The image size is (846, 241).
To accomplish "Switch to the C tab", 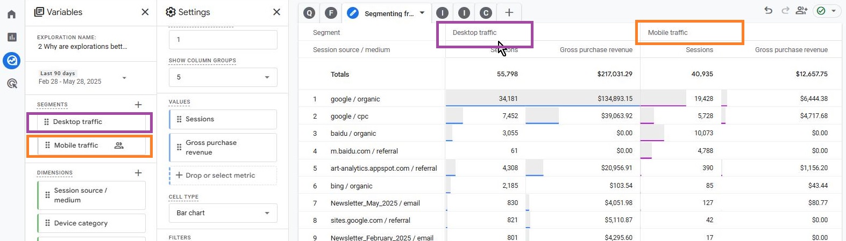I will (486, 13).
